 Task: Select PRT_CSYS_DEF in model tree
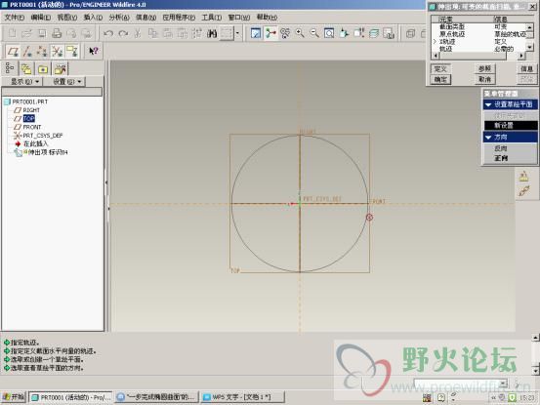coord(42,136)
